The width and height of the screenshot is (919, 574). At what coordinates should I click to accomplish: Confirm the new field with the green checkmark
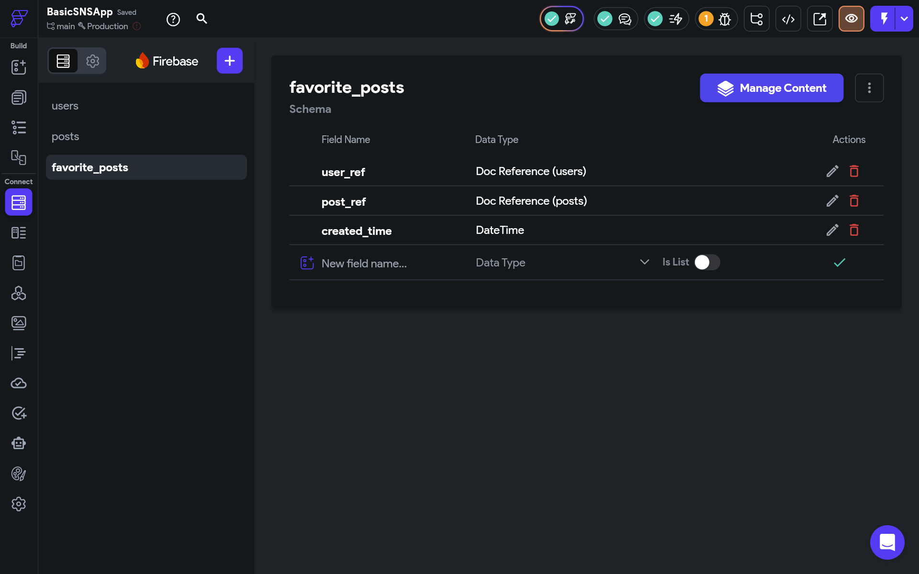point(840,263)
